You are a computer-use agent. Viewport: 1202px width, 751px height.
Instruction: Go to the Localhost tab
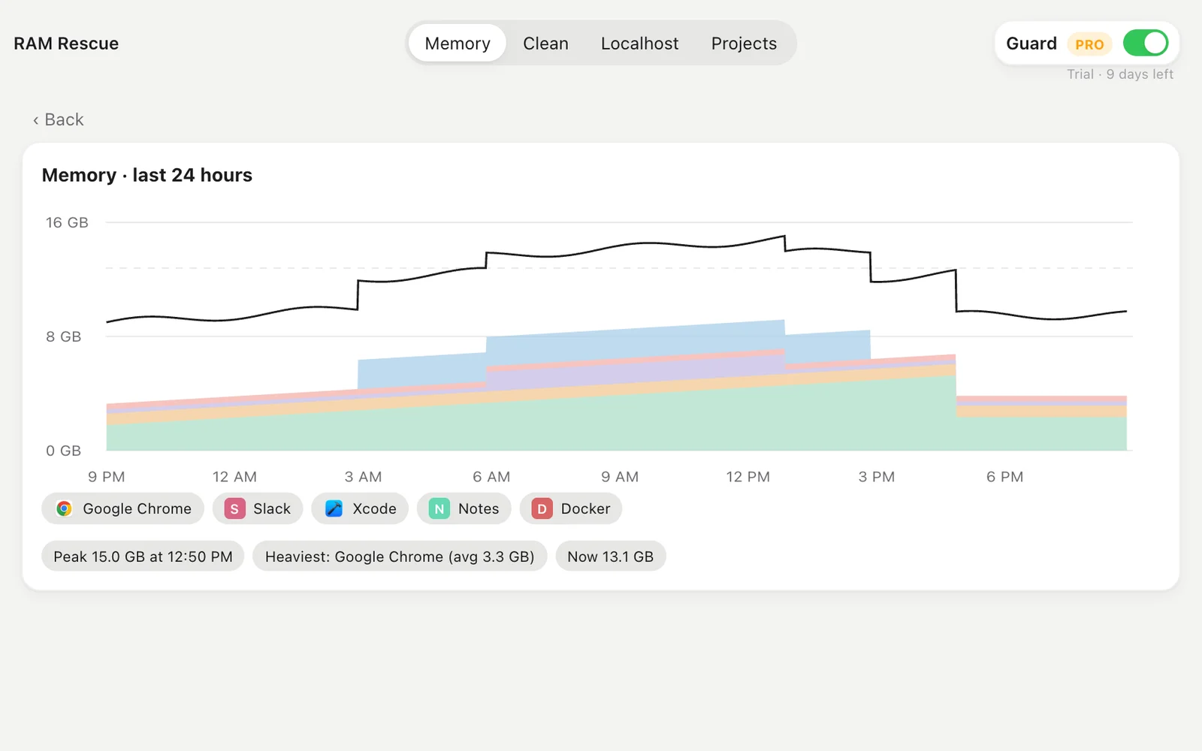pyautogui.click(x=639, y=44)
